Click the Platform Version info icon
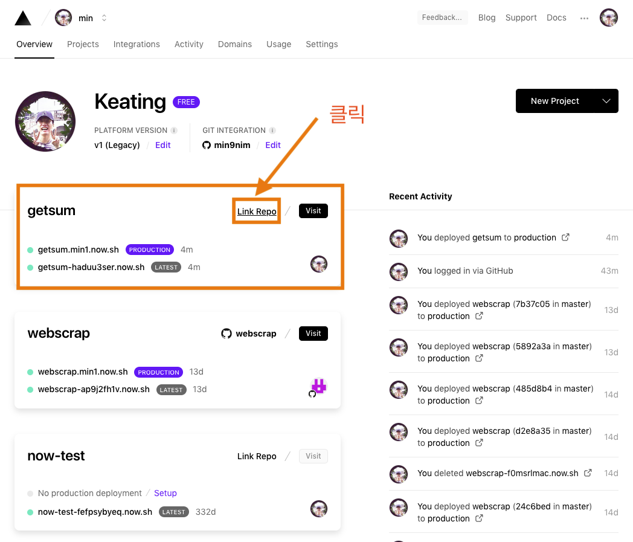This screenshot has height=542, width=633. pos(174,131)
